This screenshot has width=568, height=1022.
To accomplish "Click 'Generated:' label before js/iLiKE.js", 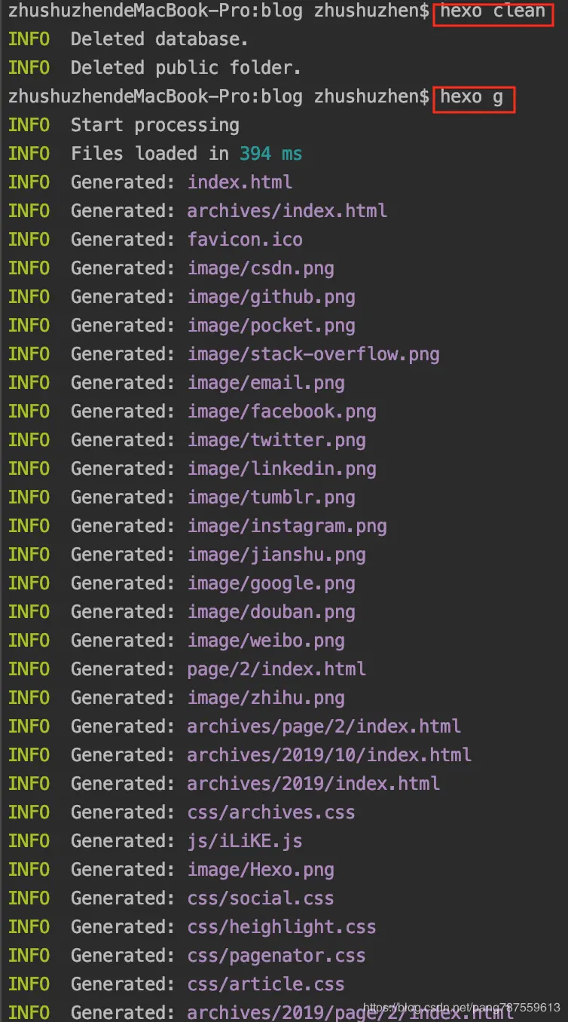I will 124,841.
